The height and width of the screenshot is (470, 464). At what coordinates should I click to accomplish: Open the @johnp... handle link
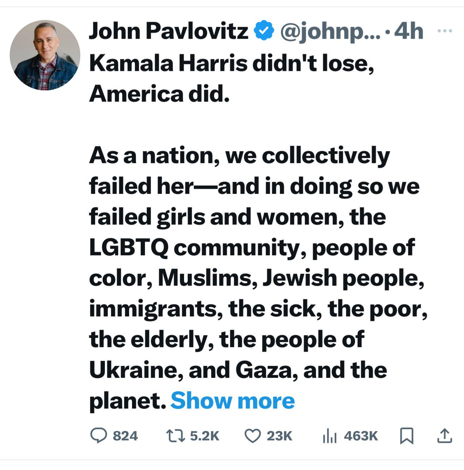point(330,31)
